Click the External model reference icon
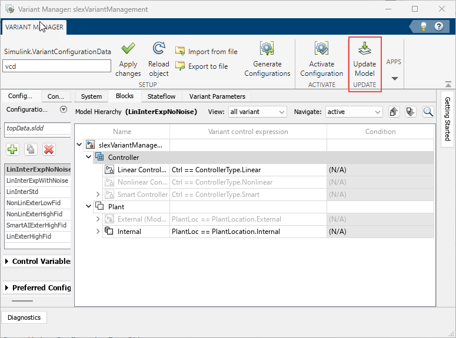 [109, 219]
